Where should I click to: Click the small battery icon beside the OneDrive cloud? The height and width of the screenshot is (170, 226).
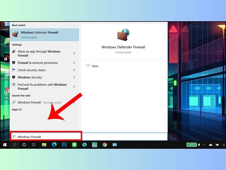point(217,145)
